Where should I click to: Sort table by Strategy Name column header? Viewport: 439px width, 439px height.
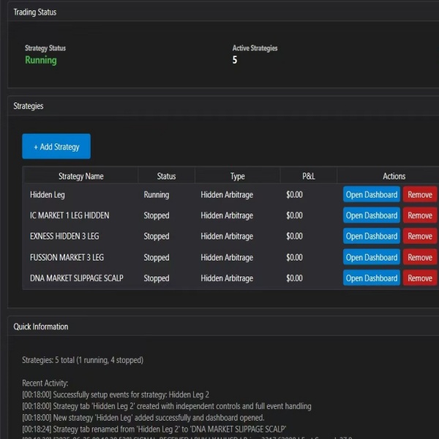pos(80,176)
